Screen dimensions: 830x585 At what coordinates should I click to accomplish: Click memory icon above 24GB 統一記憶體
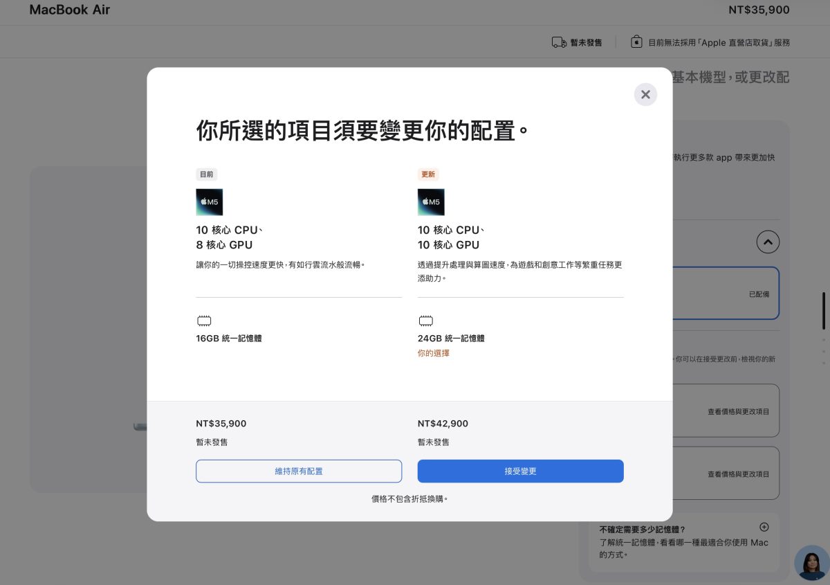(426, 321)
